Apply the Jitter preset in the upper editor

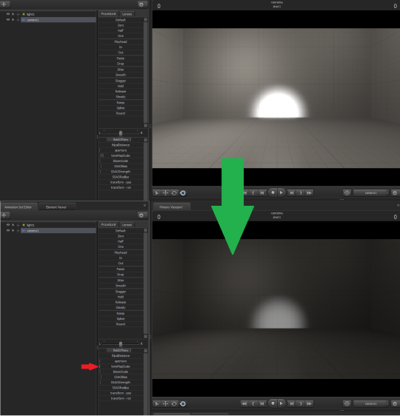tap(121, 70)
